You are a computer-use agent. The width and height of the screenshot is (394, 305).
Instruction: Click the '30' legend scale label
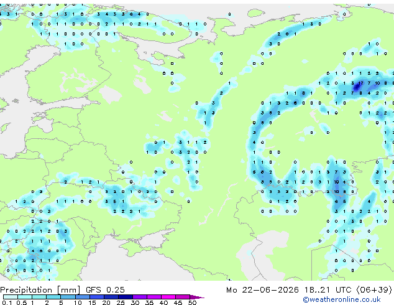(135, 303)
